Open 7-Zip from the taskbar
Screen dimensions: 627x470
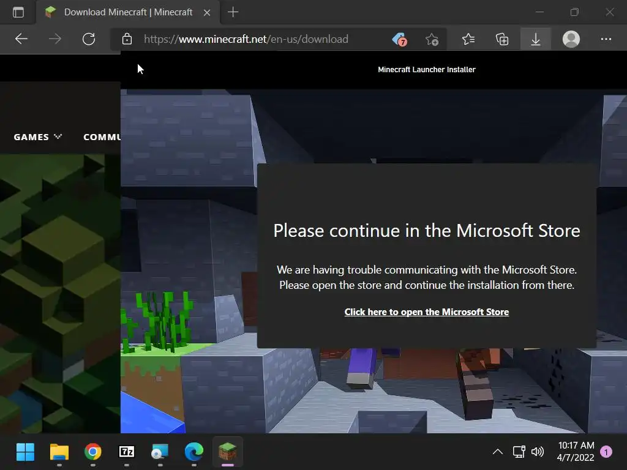pyautogui.click(x=126, y=452)
